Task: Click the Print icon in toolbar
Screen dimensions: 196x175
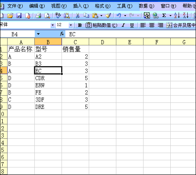Action: click(38, 15)
